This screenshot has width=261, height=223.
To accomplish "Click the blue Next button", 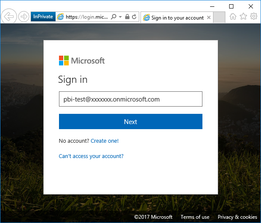I will 131,121.
